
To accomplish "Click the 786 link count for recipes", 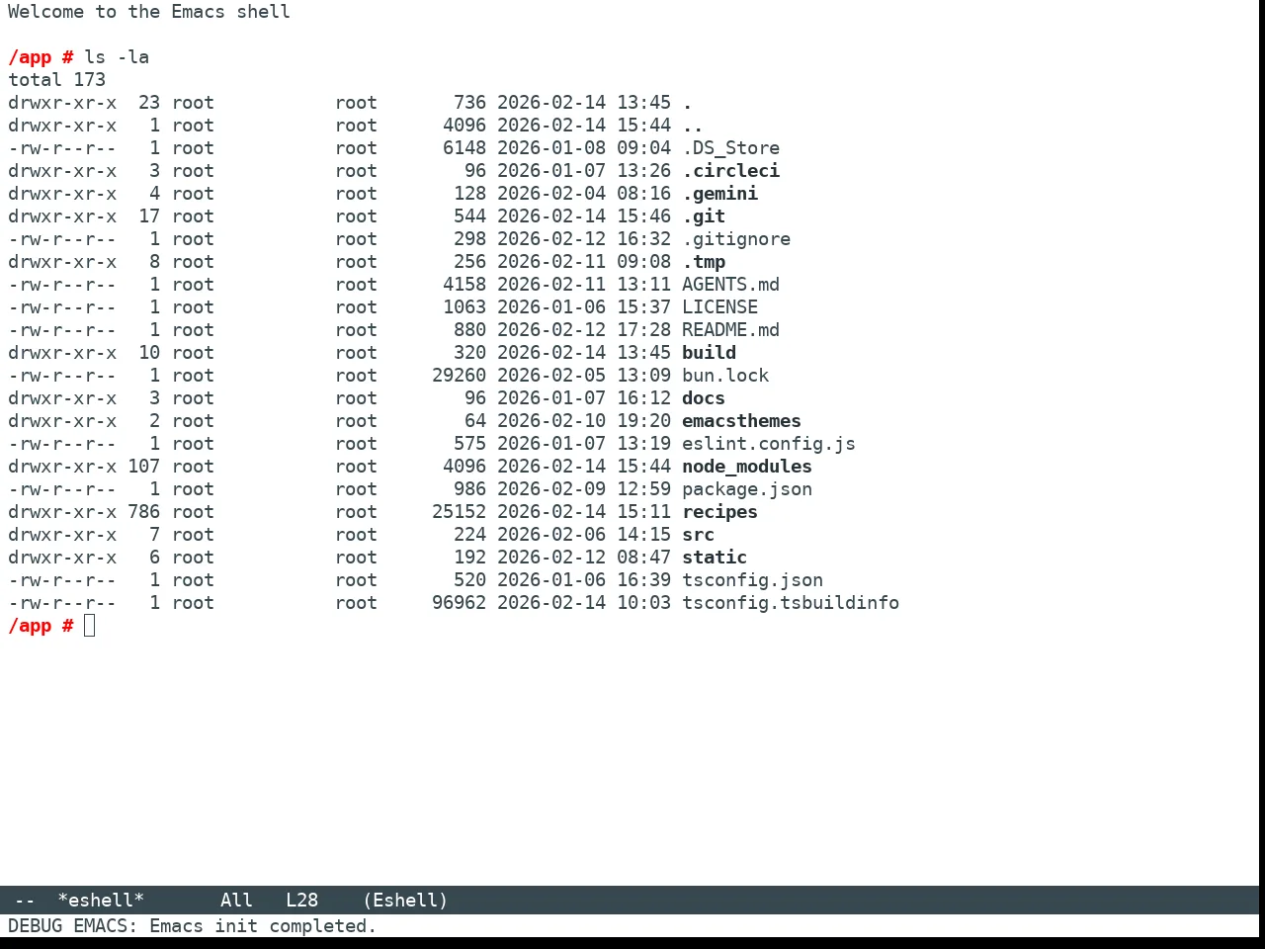I will click(143, 512).
